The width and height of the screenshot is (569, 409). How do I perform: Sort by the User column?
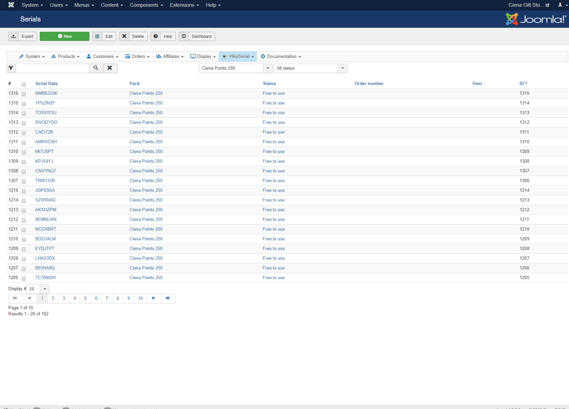tap(477, 84)
